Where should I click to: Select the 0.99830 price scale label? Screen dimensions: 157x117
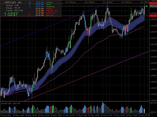click(x=153, y=101)
